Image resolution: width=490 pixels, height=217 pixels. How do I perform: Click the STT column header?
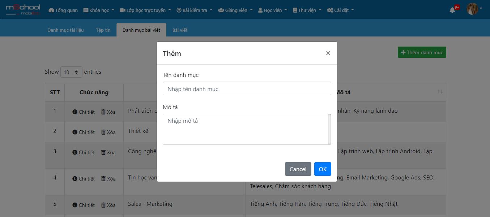pos(55,92)
